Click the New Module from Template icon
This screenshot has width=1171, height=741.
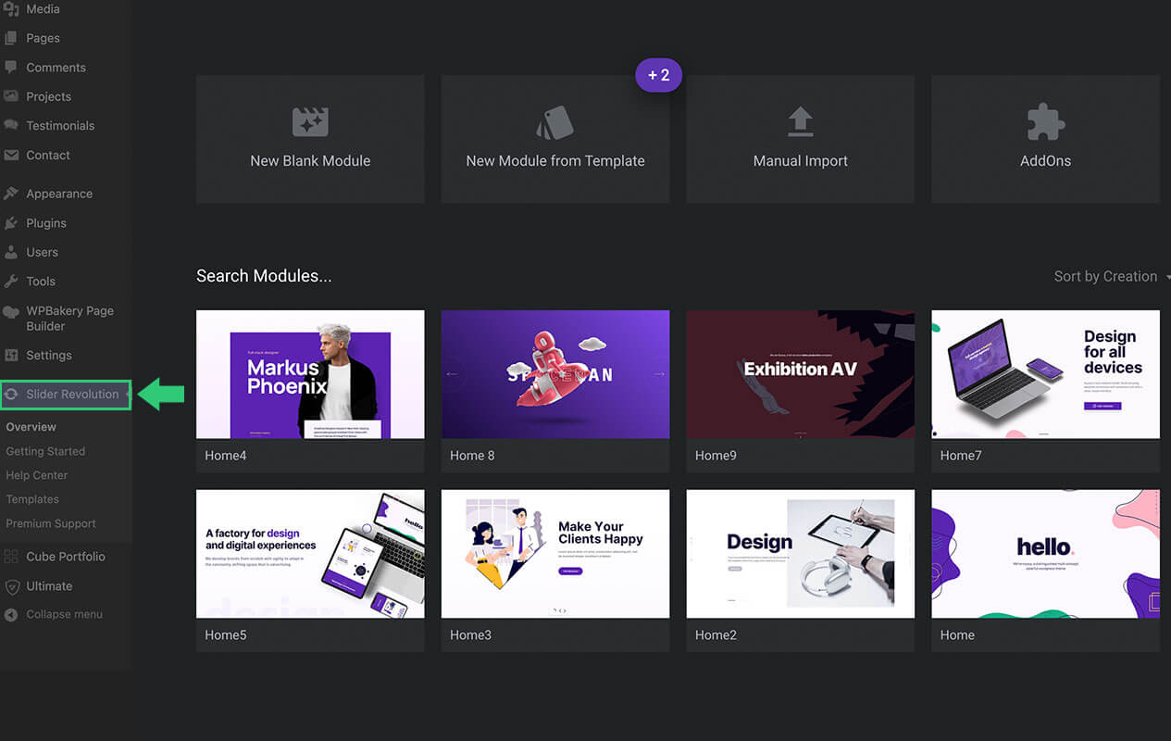pos(554,122)
